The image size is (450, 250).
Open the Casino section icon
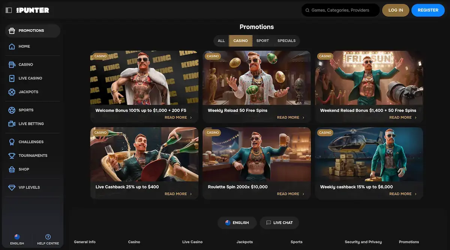point(12,65)
